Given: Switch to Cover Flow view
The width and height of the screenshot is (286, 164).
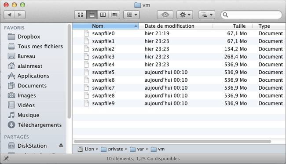Looking at the screenshot, I should (x=114, y=15).
